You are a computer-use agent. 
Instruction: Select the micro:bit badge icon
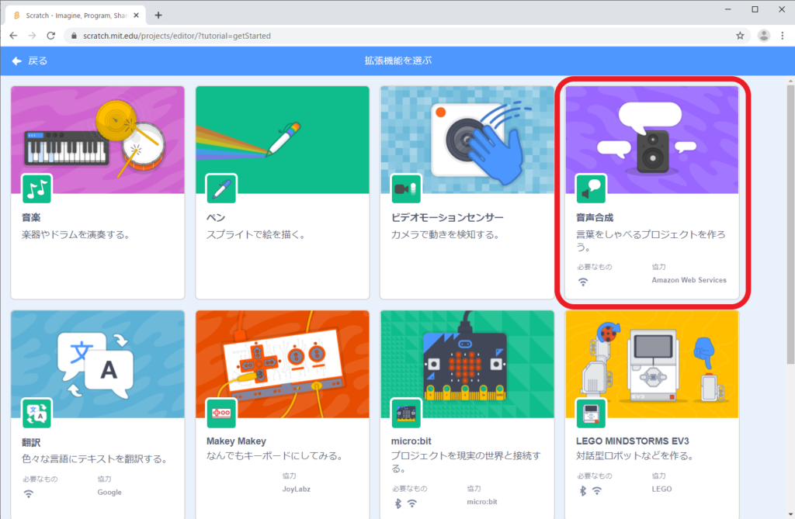[406, 413]
